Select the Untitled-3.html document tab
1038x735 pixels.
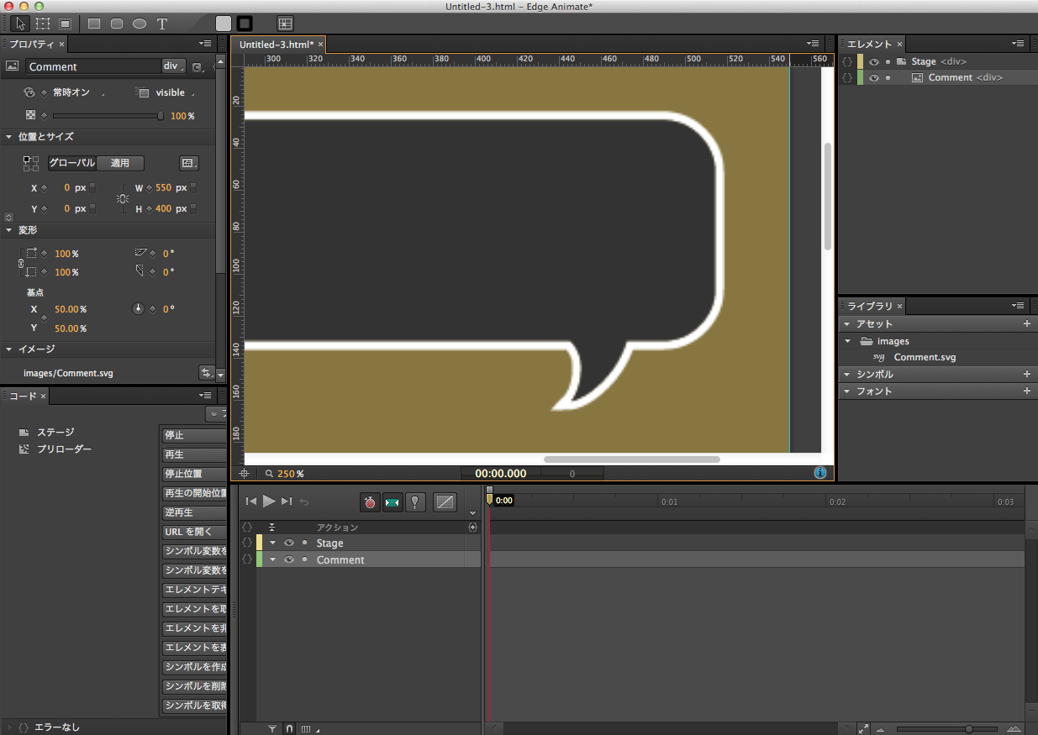click(x=277, y=44)
